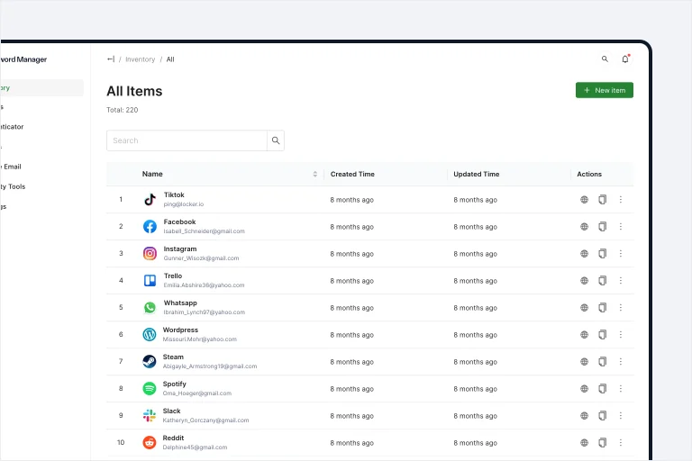Click the All breadcrumb item
Screen dimensions: 692x461
point(170,59)
